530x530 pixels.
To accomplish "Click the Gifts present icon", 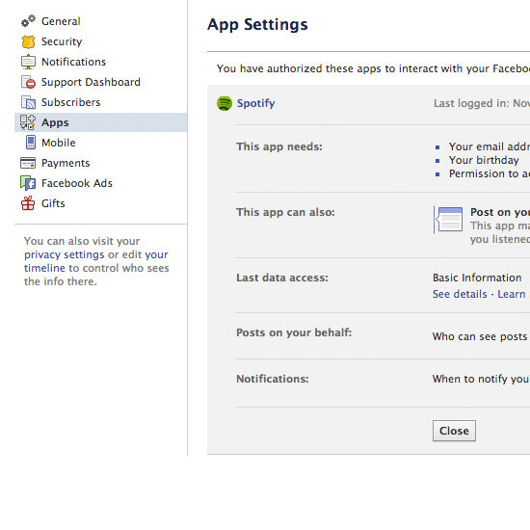I will coord(28,203).
